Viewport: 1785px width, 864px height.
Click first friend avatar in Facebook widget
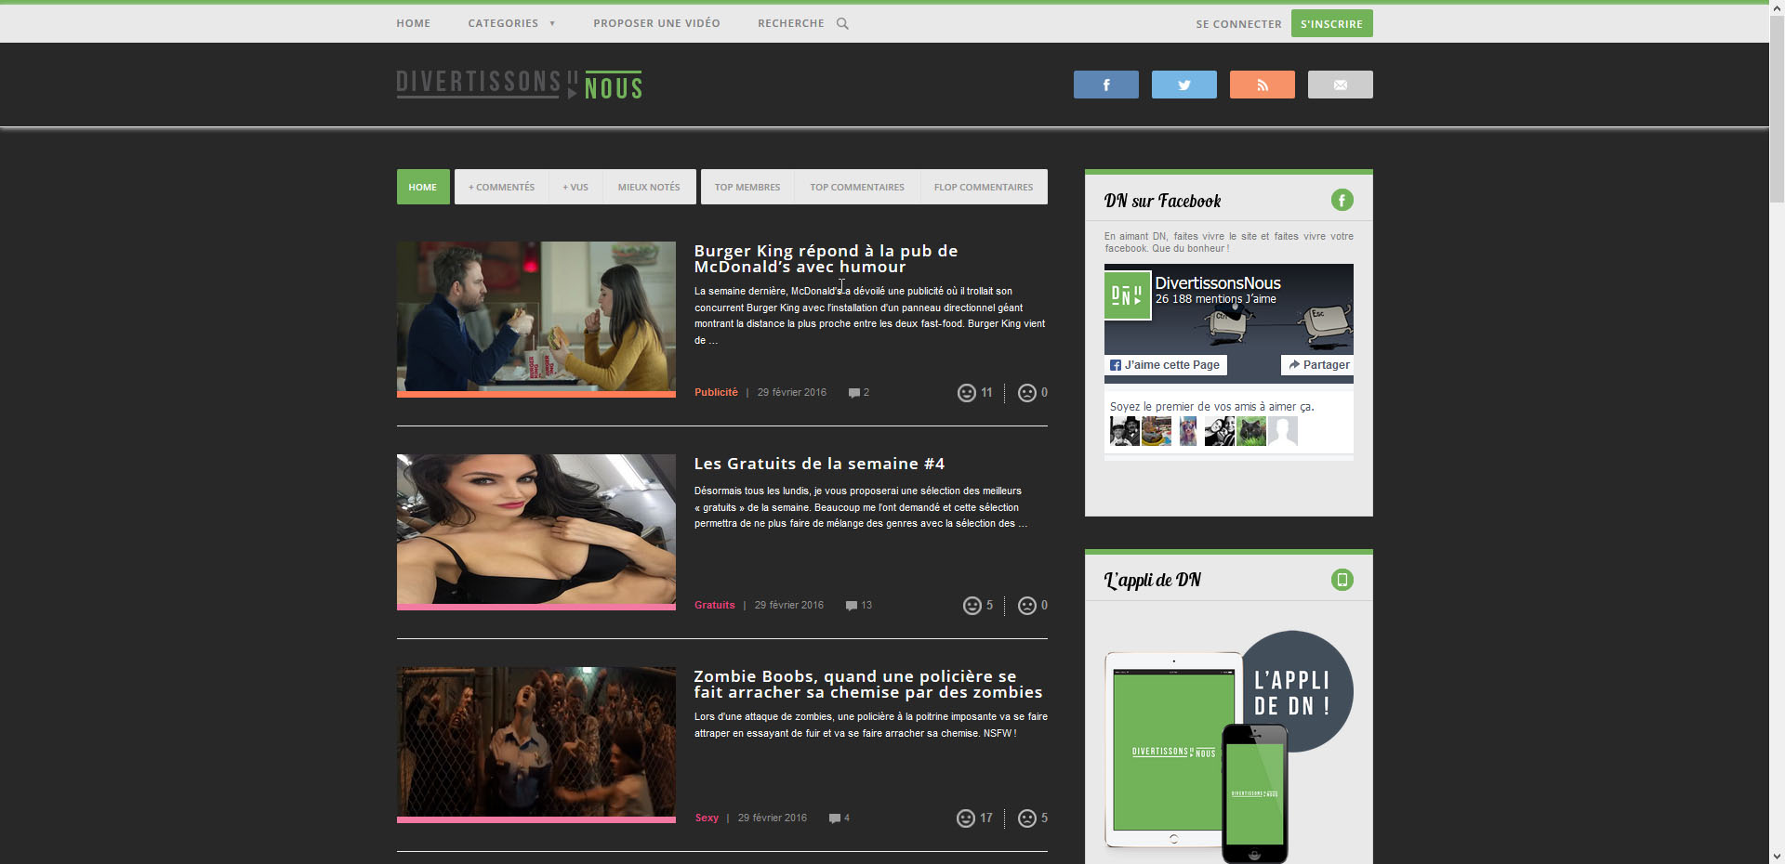pos(1124,431)
